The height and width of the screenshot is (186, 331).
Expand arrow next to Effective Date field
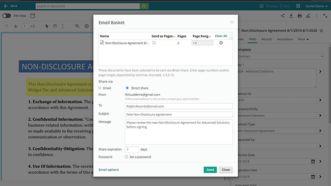(320, 162)
